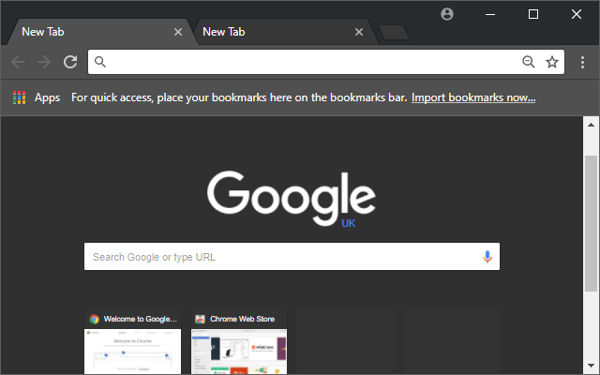Open a new tab button
Screen dimensions: 600x375
394,33
